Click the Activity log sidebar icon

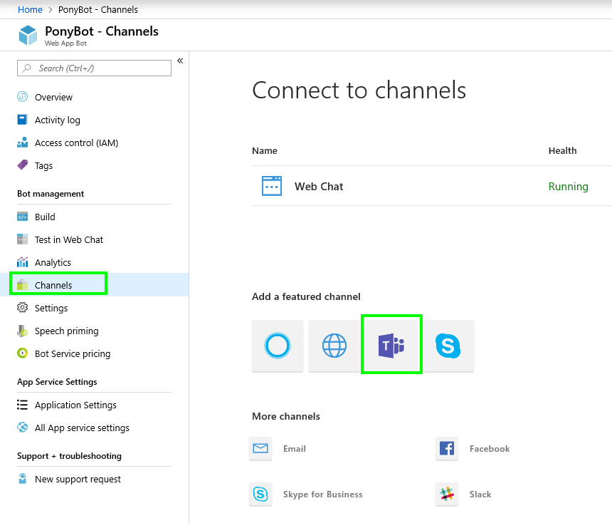[x=23, y=120]
